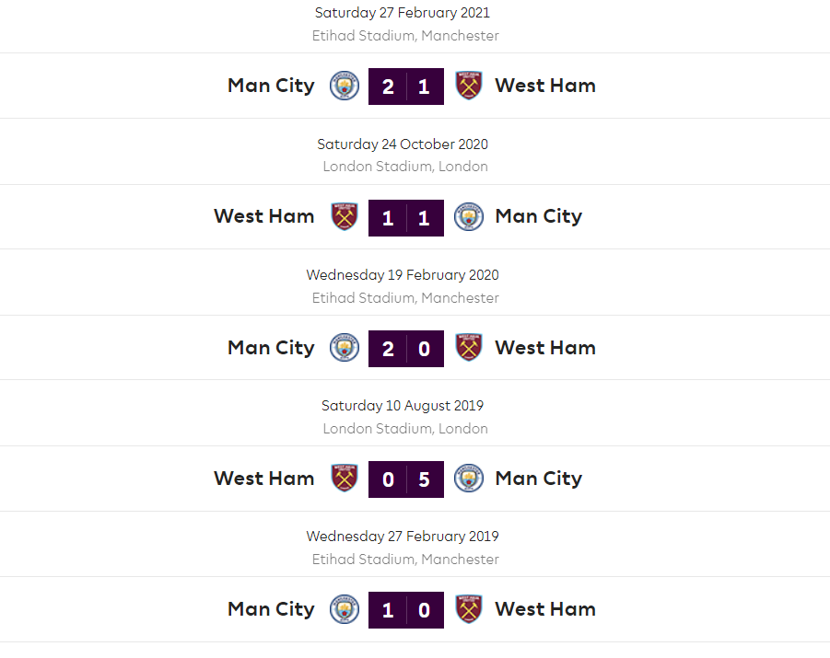Click West Ham crest in 24 October 2020 match

345,216
